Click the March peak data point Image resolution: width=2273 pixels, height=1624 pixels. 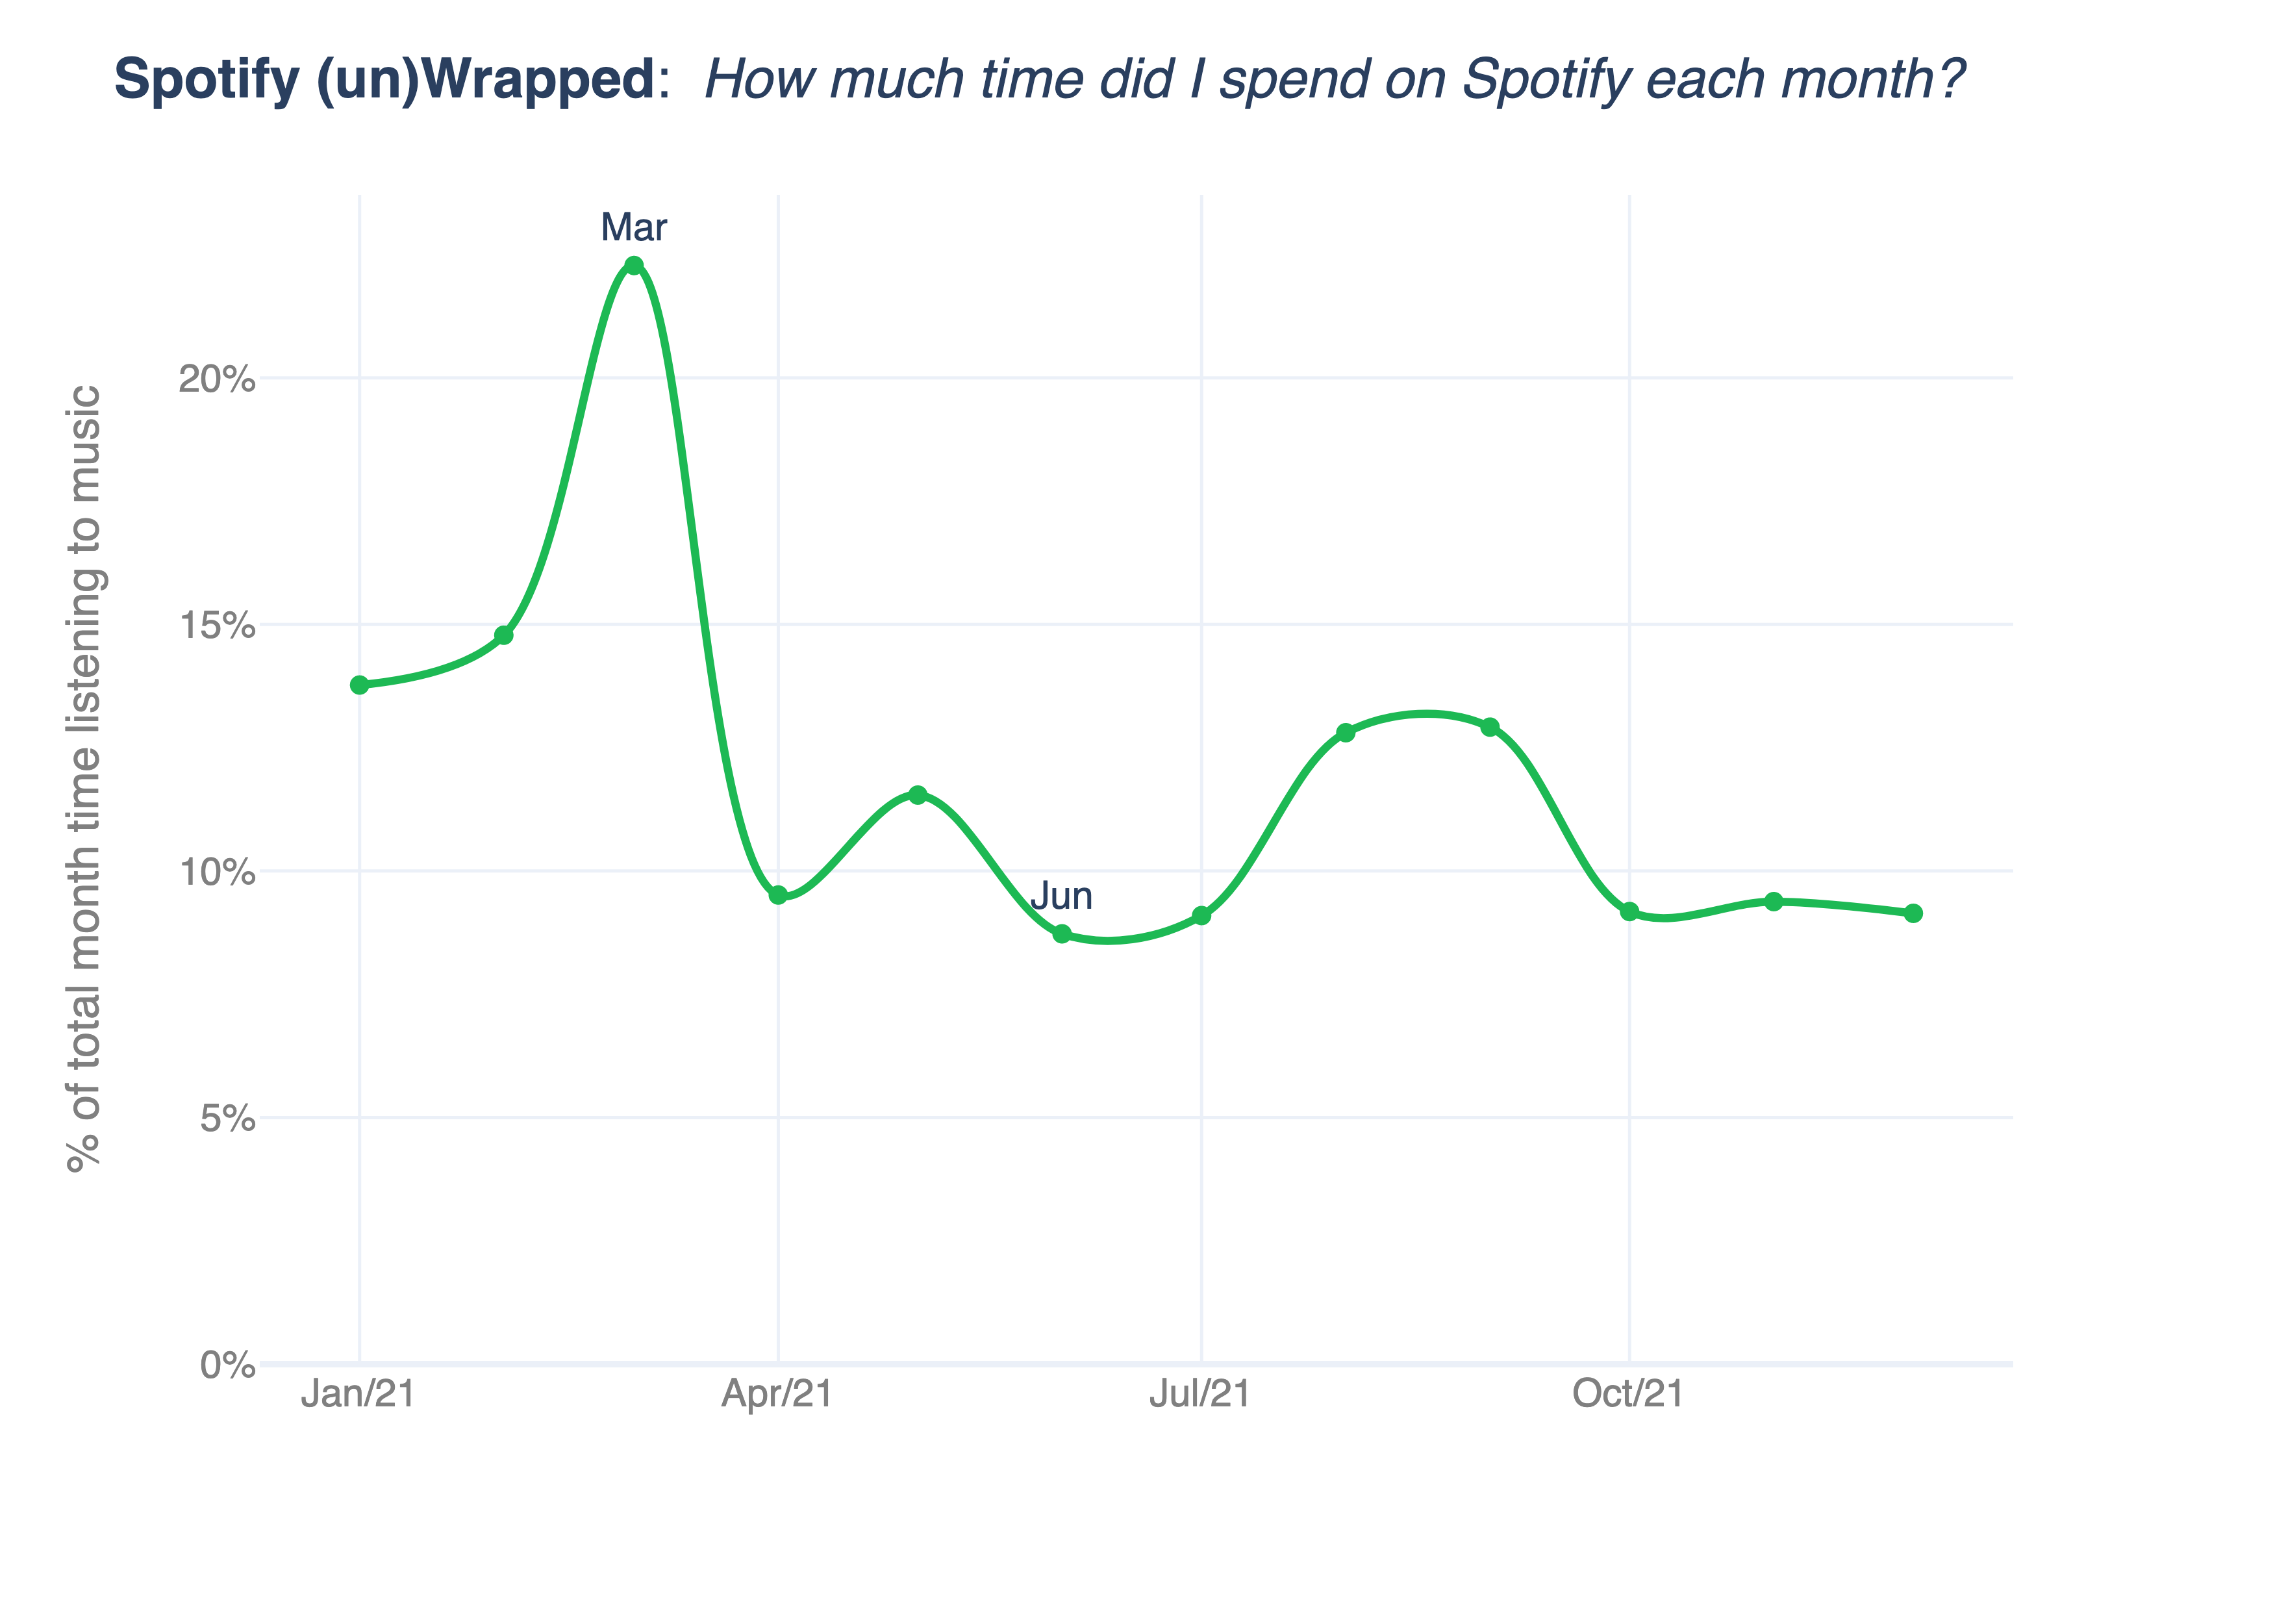point(634,265)
